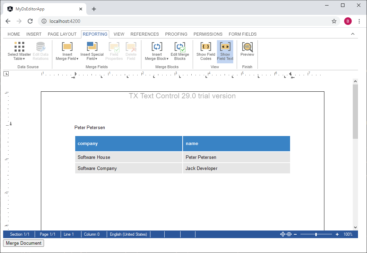Toggle Show Field Text
This screenshot has height=253, width=367.
tap(225, 52)
